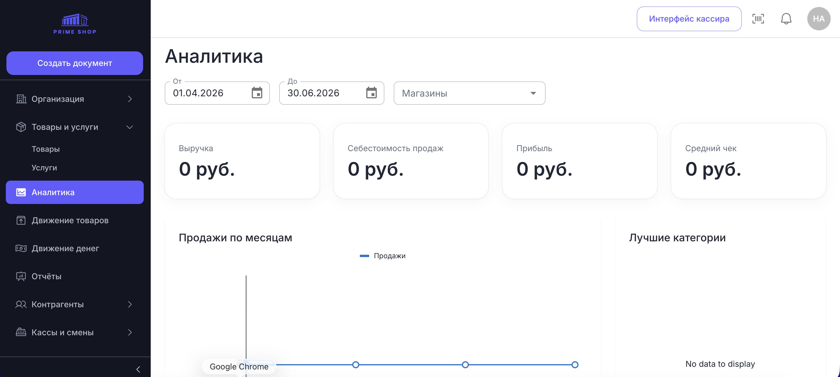Click the Себестоимость продаж card
The width and height of the screenshot is (840, 377).
coord(411,161)
